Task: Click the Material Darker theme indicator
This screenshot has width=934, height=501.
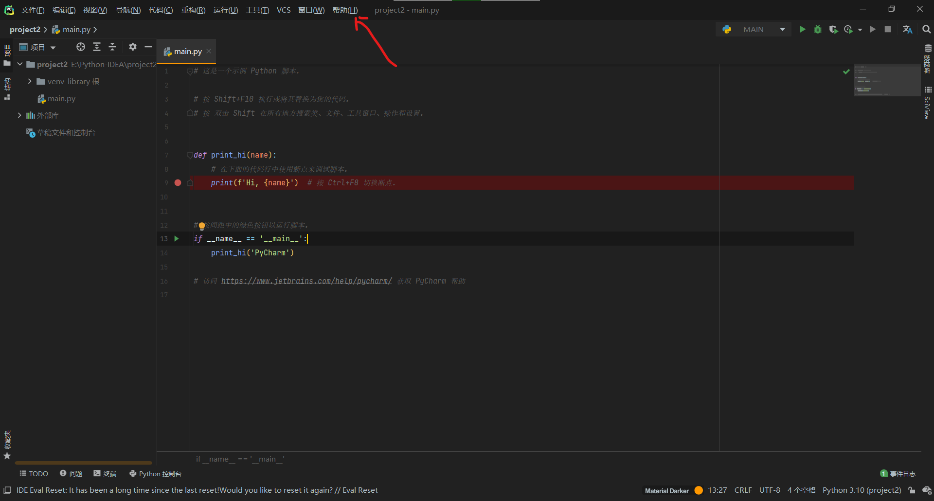Action: click(667, 491)
